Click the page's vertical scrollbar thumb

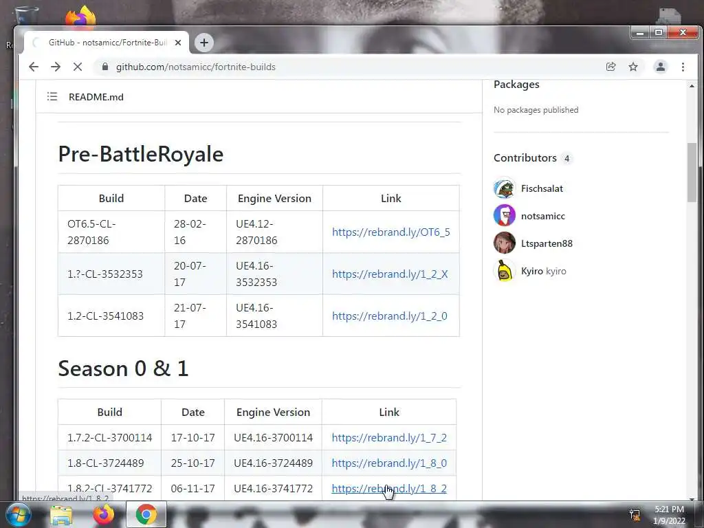(x=692, y=173)
